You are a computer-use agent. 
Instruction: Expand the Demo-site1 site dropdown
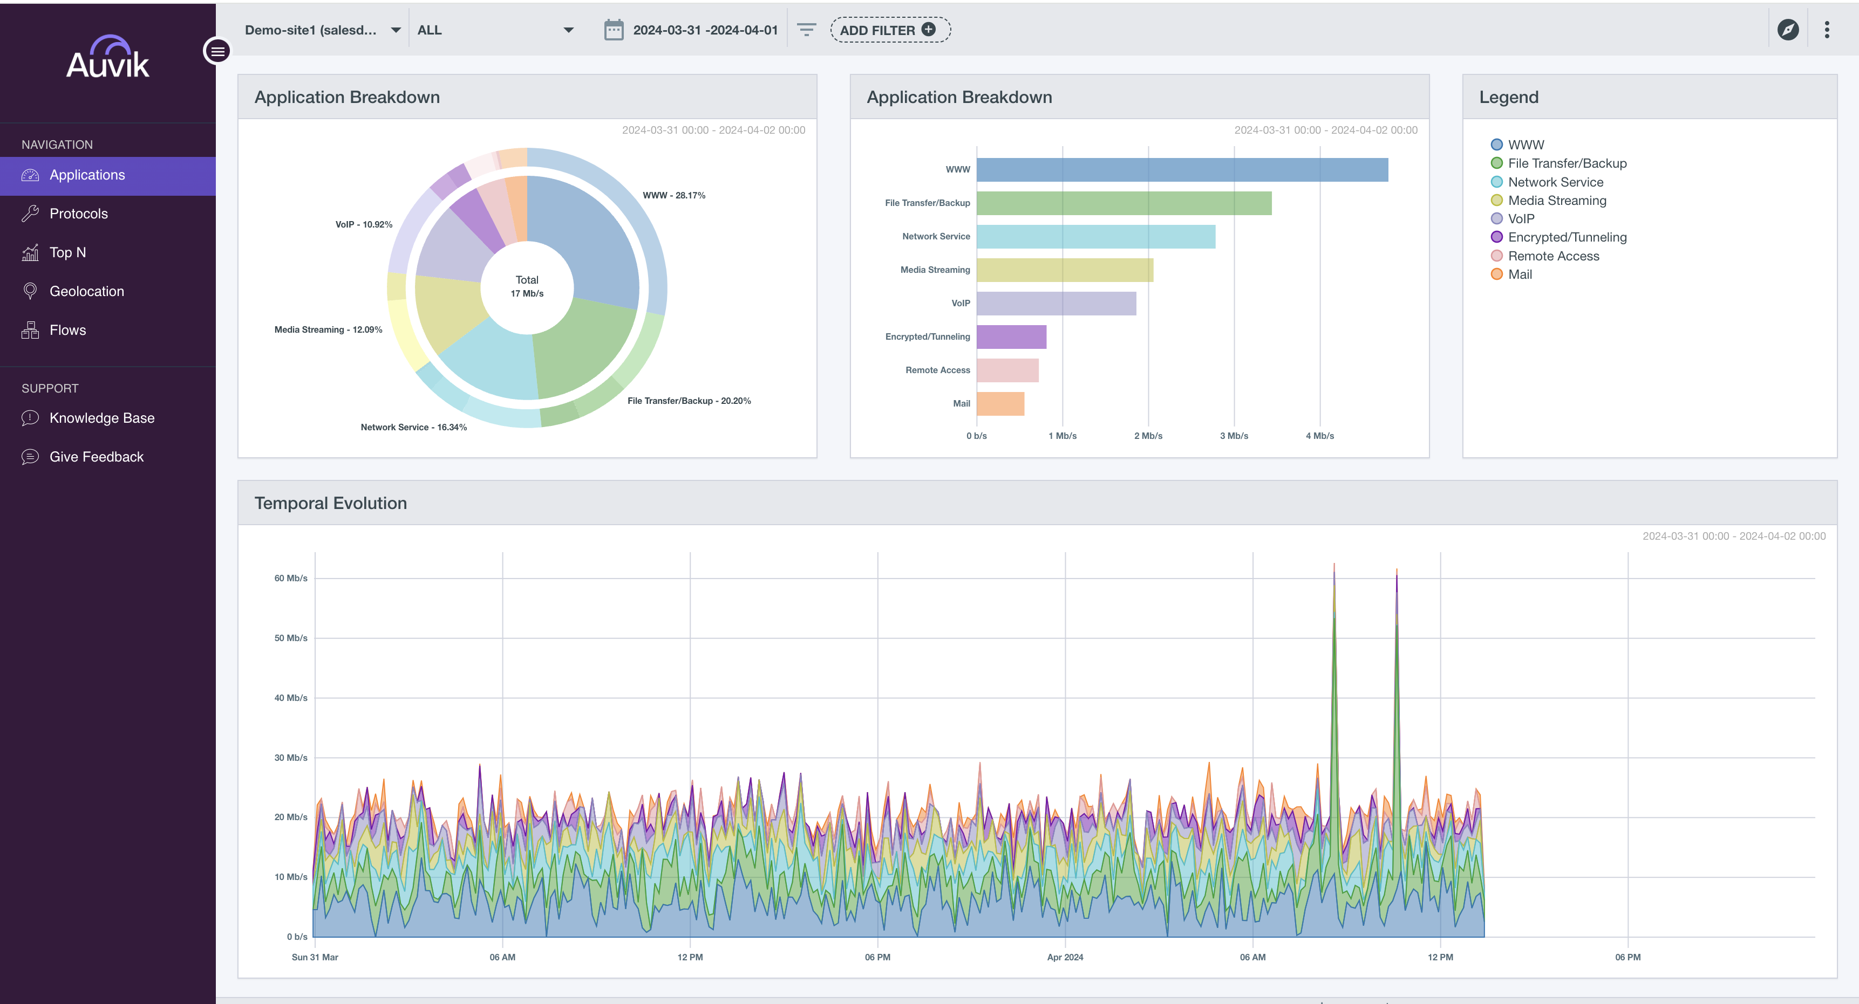(323, 30)
